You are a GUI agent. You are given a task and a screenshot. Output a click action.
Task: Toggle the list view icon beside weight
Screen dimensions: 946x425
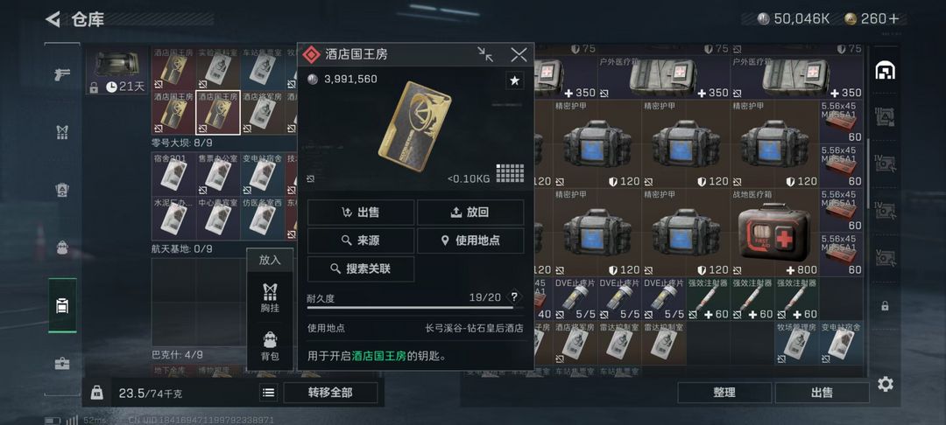269,393
